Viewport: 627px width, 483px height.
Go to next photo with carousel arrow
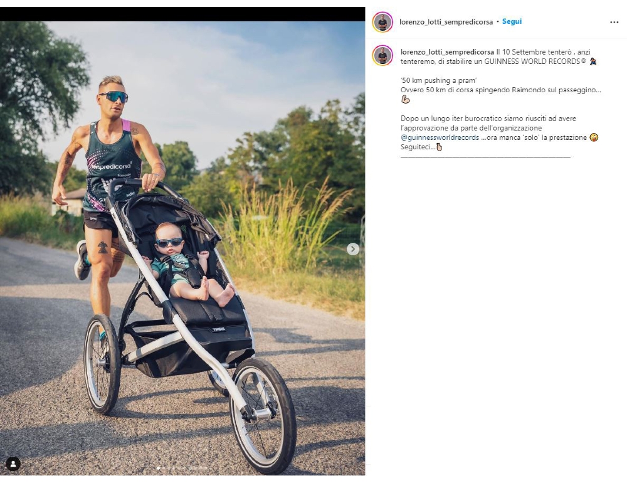[352, 249]
